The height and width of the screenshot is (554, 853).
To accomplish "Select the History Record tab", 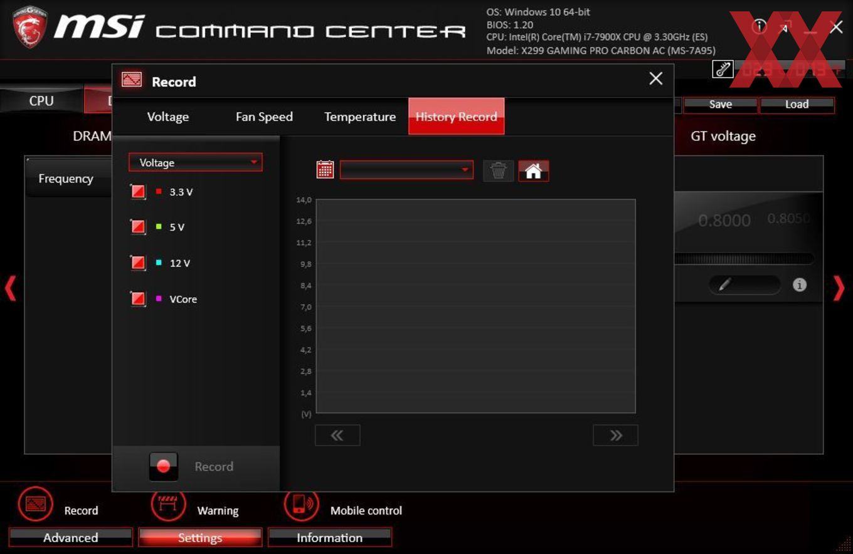I will pos(456,117).
